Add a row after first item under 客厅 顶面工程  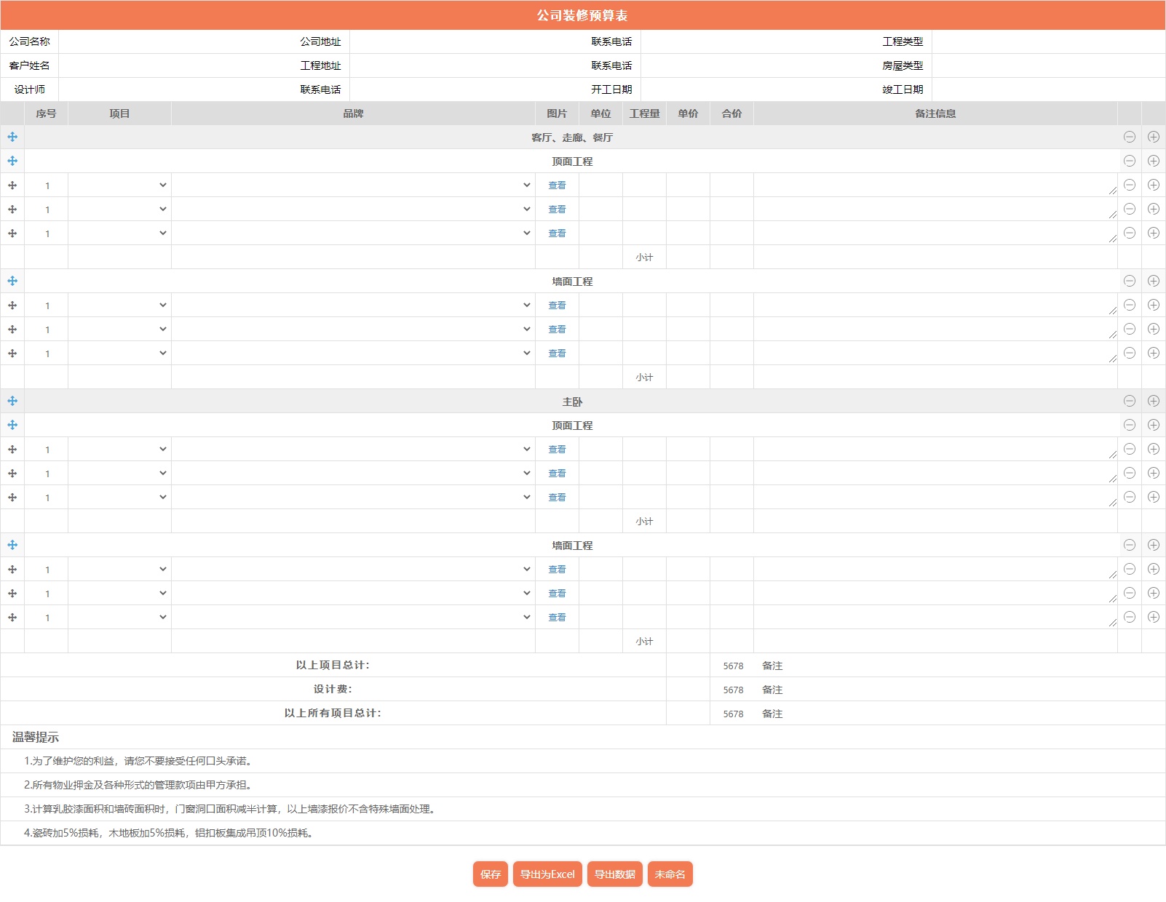click(x=1154, y=185)
